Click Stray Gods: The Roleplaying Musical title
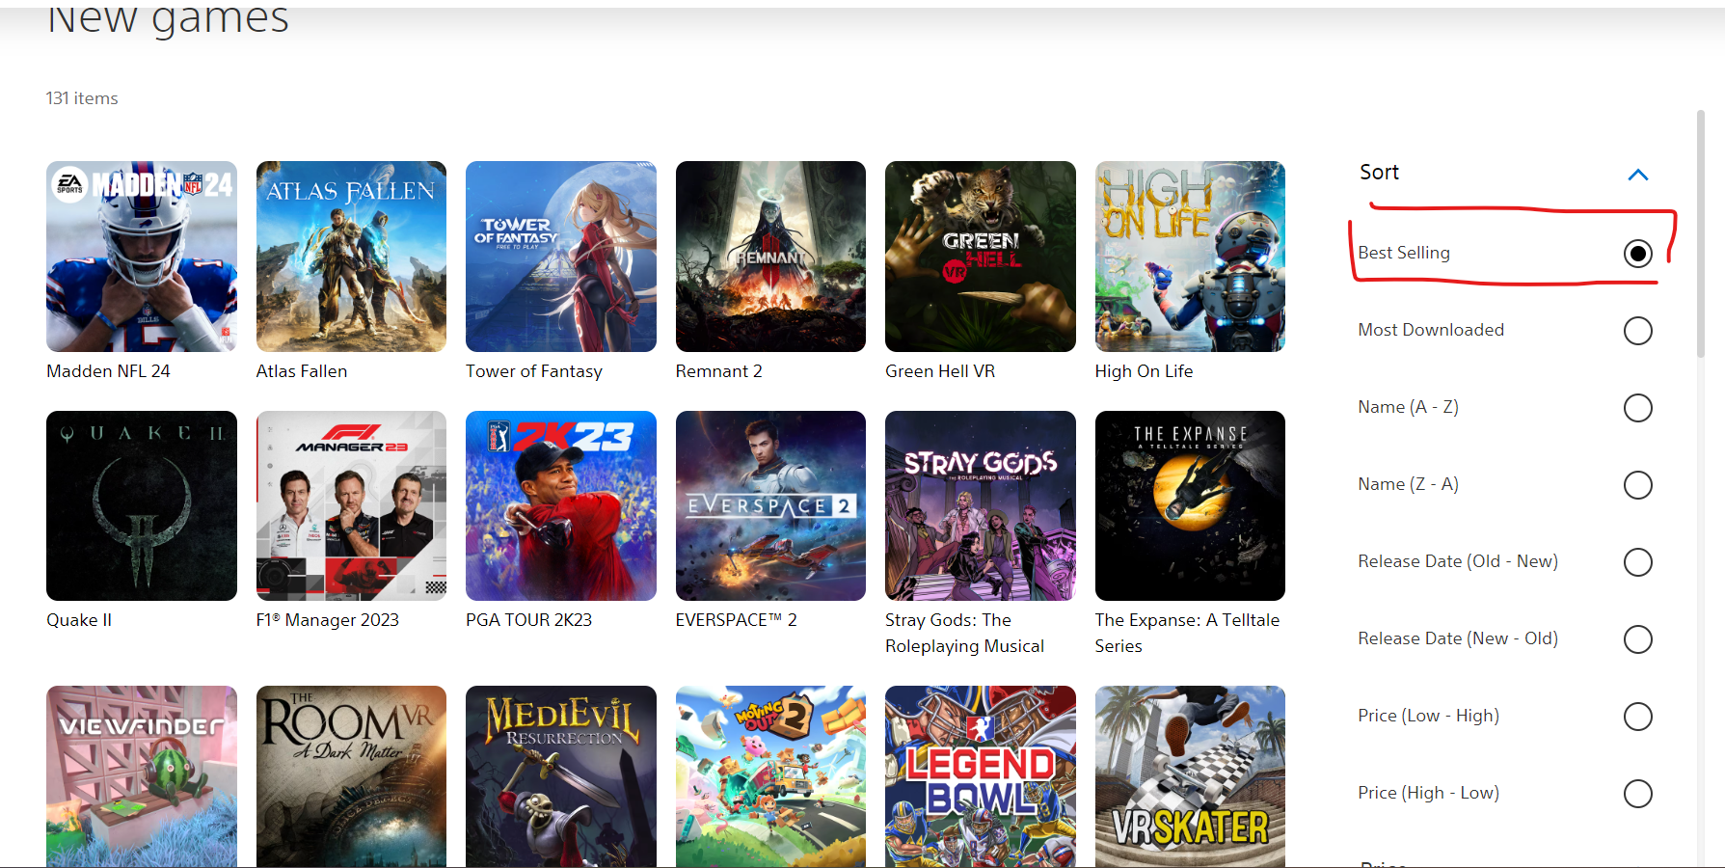The height and width of the screenshot is (868, 1725). point(964,633)
